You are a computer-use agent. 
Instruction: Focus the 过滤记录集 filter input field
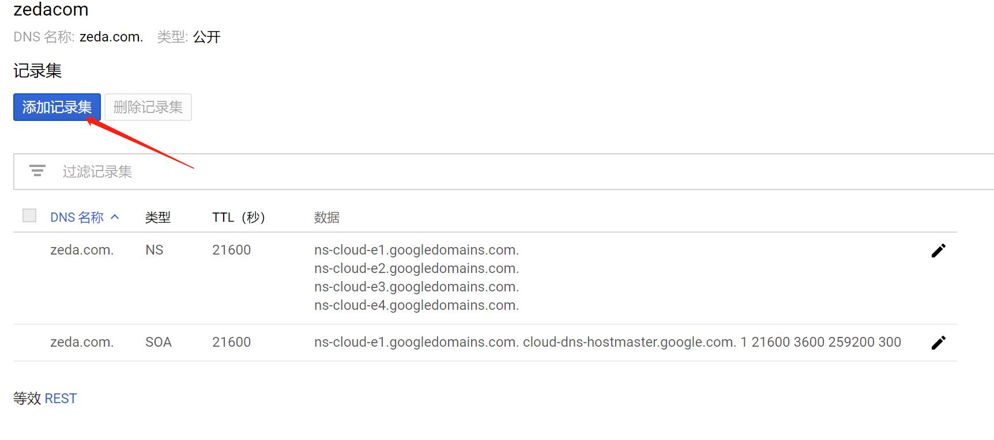coord(346,172)
